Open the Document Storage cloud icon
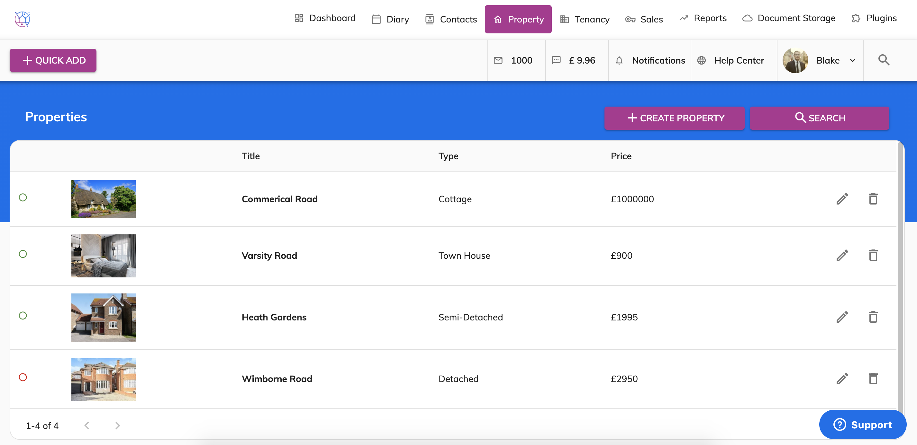Image resolution: width=917 pixels, height=445 pixels. (x=748, y=18)
